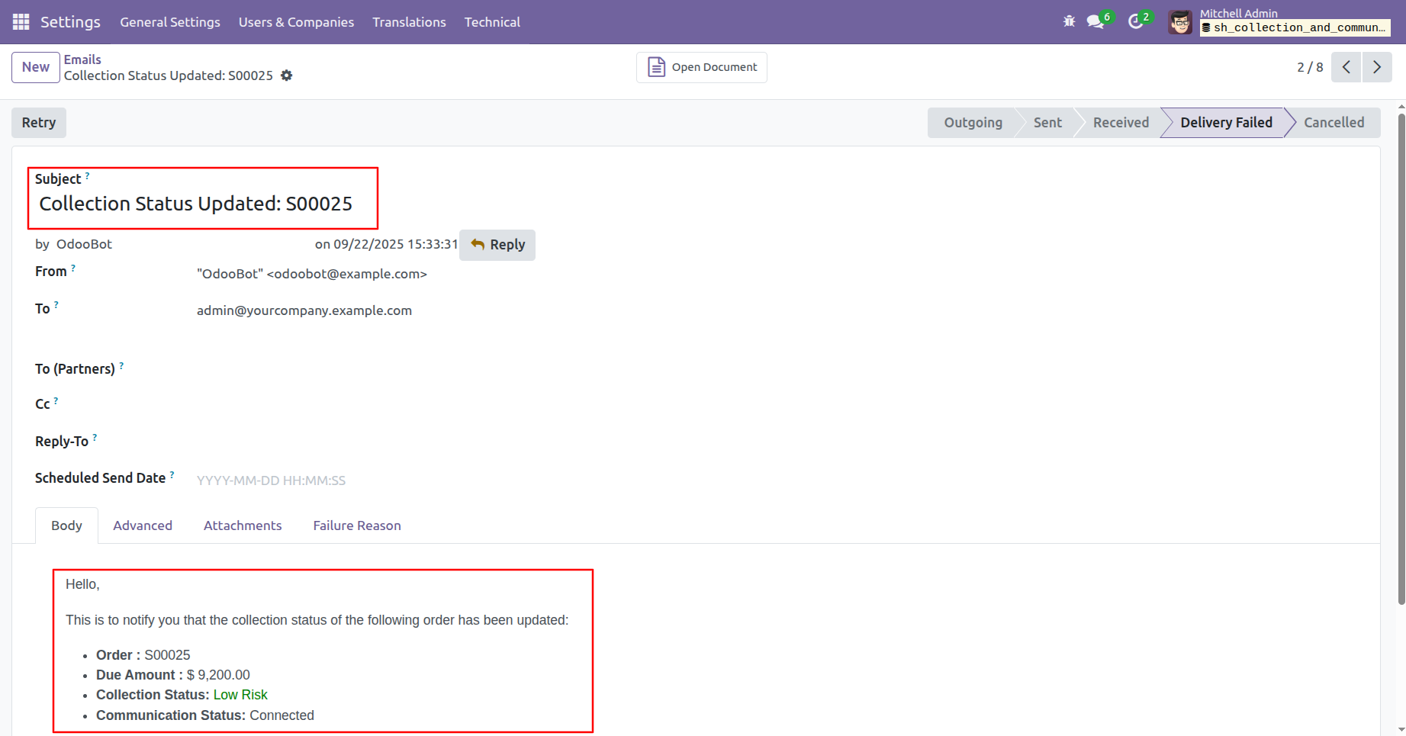Click the date 09/22/2025 15:33:31
Viewport: 1406px width, 736px height.
(x=396, y=244)
